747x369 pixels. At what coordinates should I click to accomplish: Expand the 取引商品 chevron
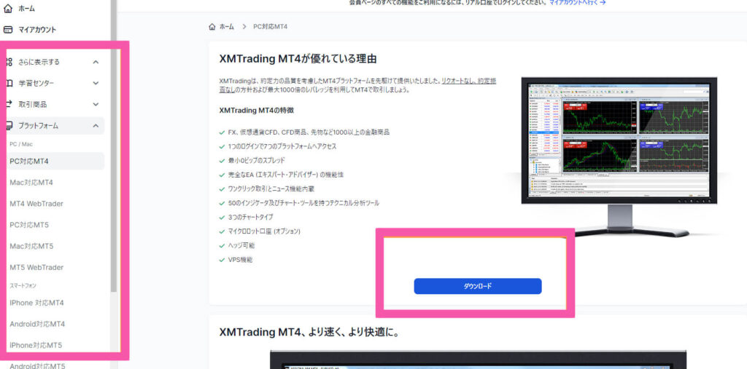(x=96, y=104)
